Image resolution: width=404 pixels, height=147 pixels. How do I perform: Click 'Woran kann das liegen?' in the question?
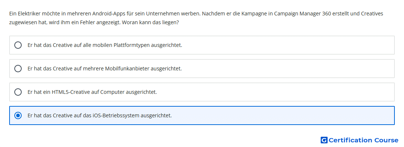[x=151, y=22]
